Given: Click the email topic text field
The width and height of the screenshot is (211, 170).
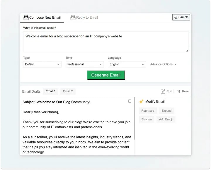Looking at the screenshot, I should point(105,42).
